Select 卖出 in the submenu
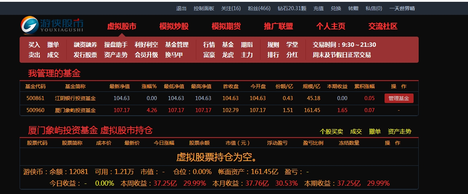The width and height of the screenshot is (468, 194). tap(34, 55)
